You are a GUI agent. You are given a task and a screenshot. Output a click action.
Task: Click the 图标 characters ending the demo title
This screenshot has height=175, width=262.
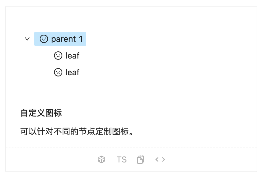pyautogui.click(x=54, y=113)
